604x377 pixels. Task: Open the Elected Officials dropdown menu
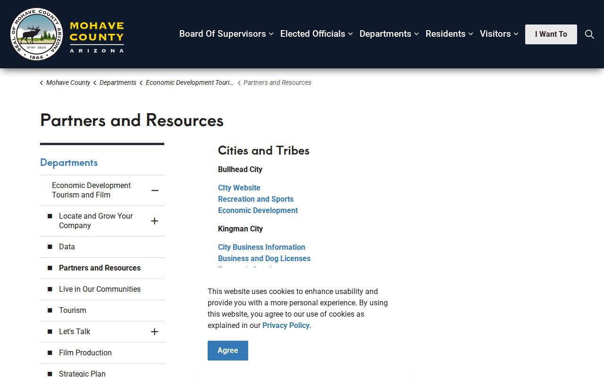(317, 34)
